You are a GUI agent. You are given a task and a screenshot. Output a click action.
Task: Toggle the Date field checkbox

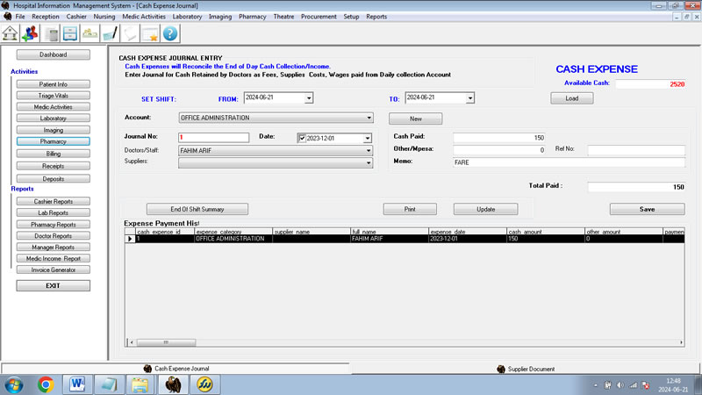[302, 138]
